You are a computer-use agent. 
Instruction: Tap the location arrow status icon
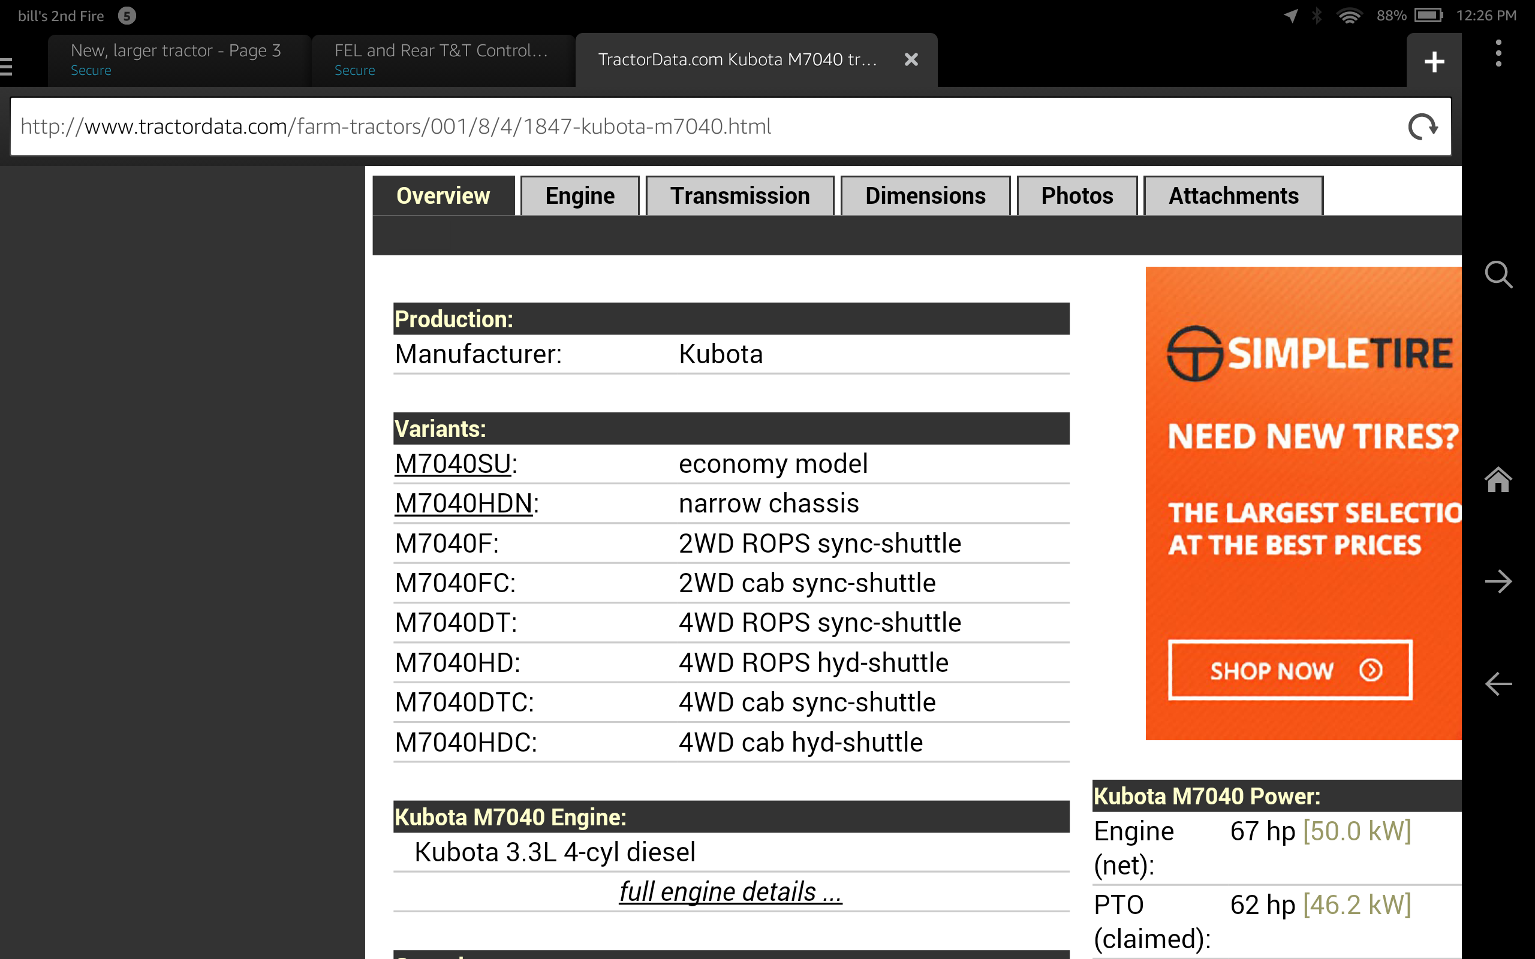(1291, 15)
